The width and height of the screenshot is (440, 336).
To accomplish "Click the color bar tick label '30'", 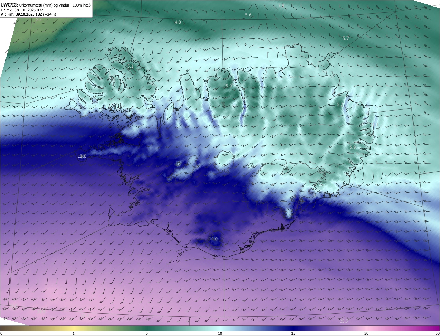I will tap(366, 333).
